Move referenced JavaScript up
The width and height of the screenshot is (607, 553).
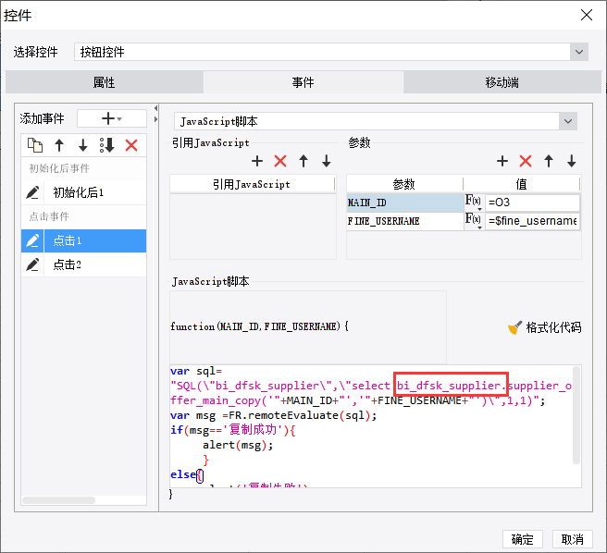coord(303,161)
